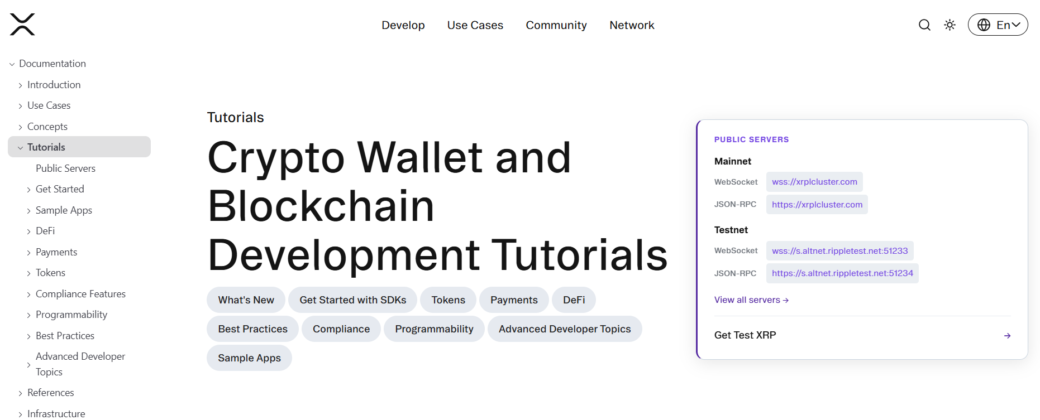Open the Network menu

632,25
